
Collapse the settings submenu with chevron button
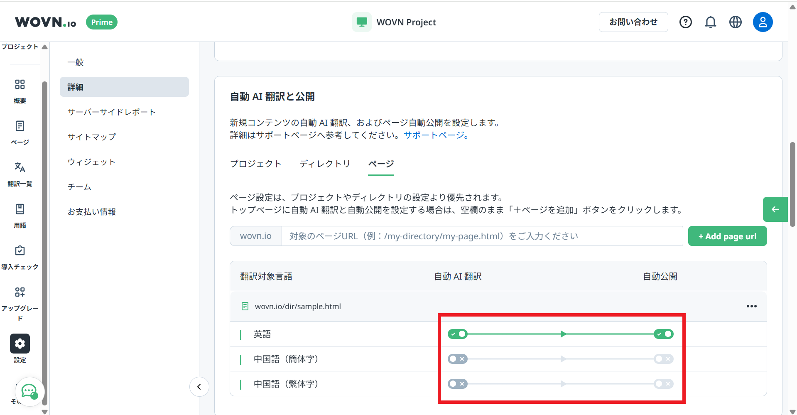click(199, 387)
